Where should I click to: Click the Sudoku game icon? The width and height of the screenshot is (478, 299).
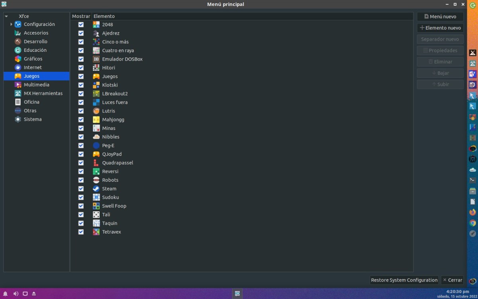(96, 197)
